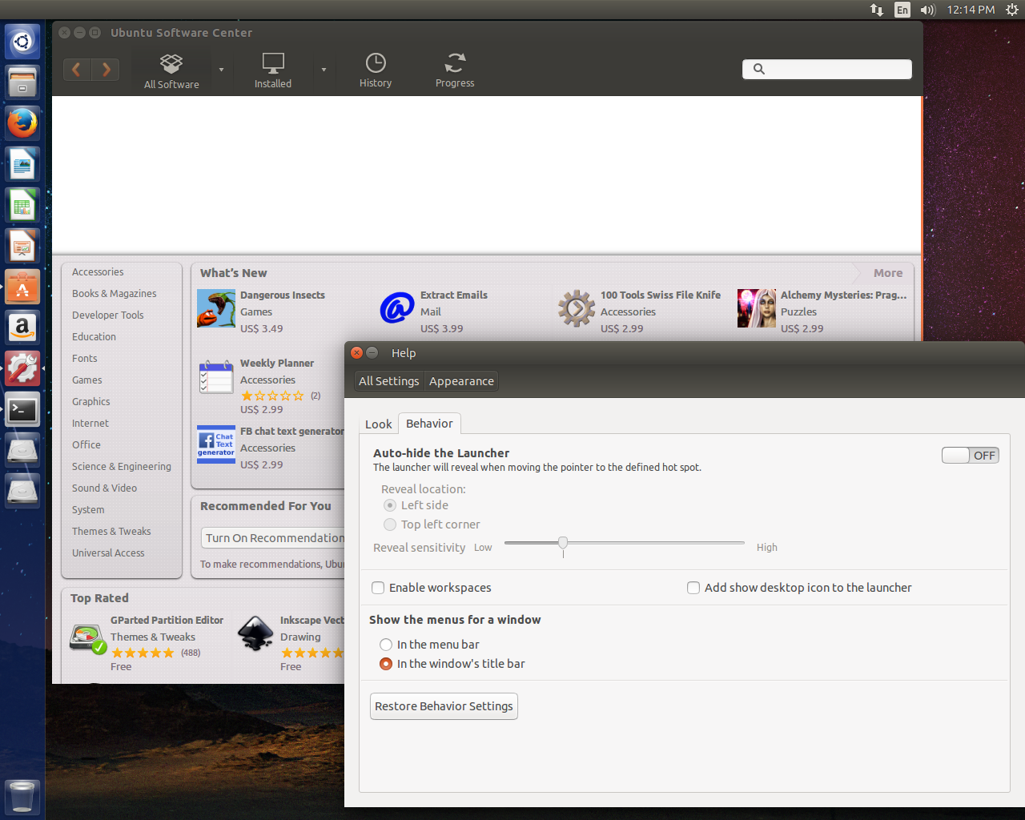Expand the All Software dropdown arrow

[221, 70]
